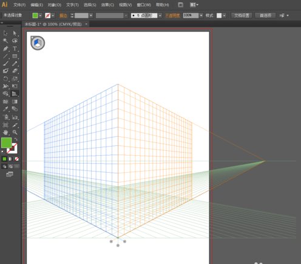
Task: Open the opacity 100% dropdown
Action: tap(201, 15)
